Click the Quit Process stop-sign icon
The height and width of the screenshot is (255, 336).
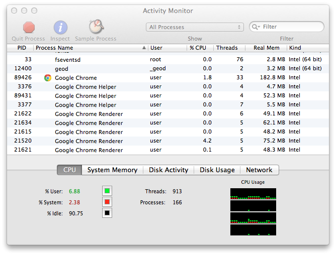[x=29, y=28]
